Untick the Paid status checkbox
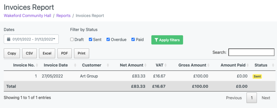Screen dimensions: 277x108 [x=133, y=39]
